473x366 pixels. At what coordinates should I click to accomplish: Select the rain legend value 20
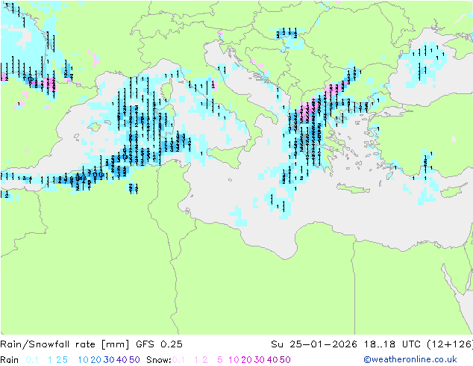point(95,360)
